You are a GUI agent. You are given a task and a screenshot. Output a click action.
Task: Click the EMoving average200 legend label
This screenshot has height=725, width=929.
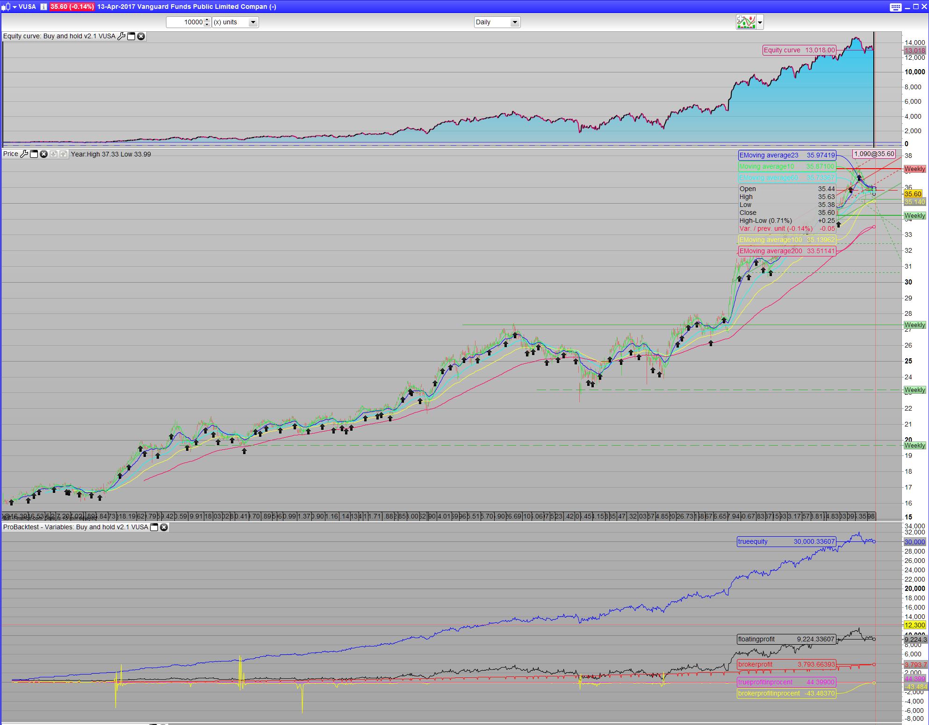click(x=771, y=251)
